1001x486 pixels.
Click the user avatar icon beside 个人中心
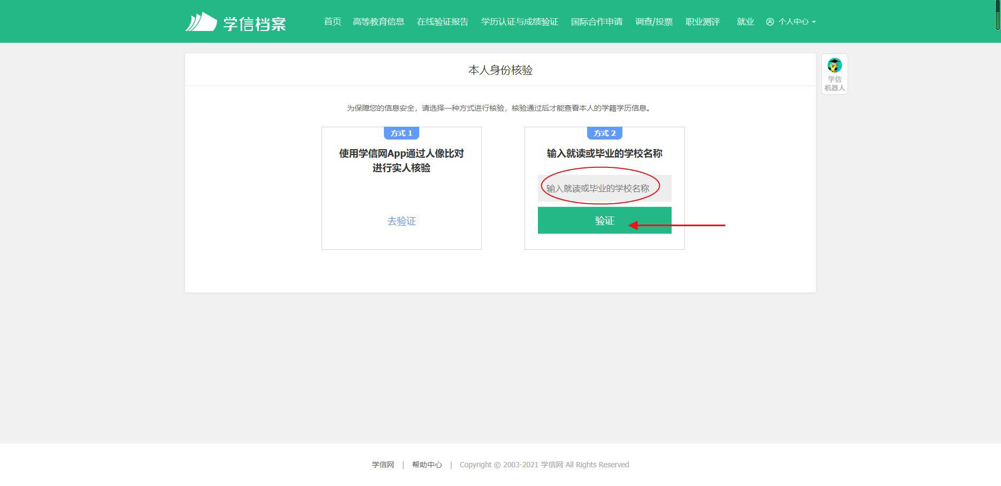(x=770, y=22)
